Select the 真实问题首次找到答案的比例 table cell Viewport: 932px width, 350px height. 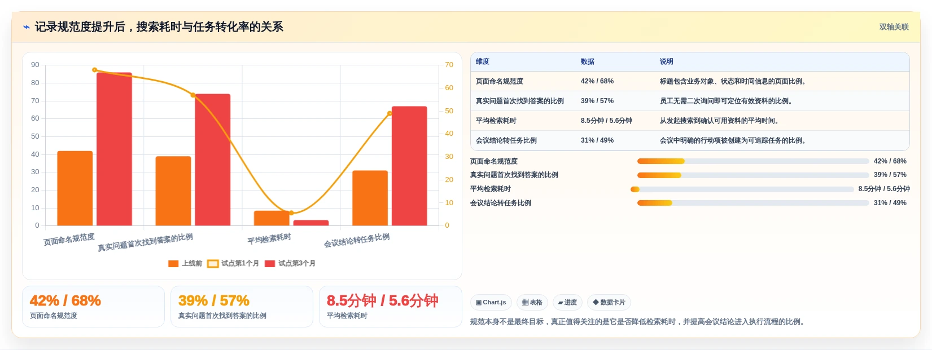click(520, 101)
